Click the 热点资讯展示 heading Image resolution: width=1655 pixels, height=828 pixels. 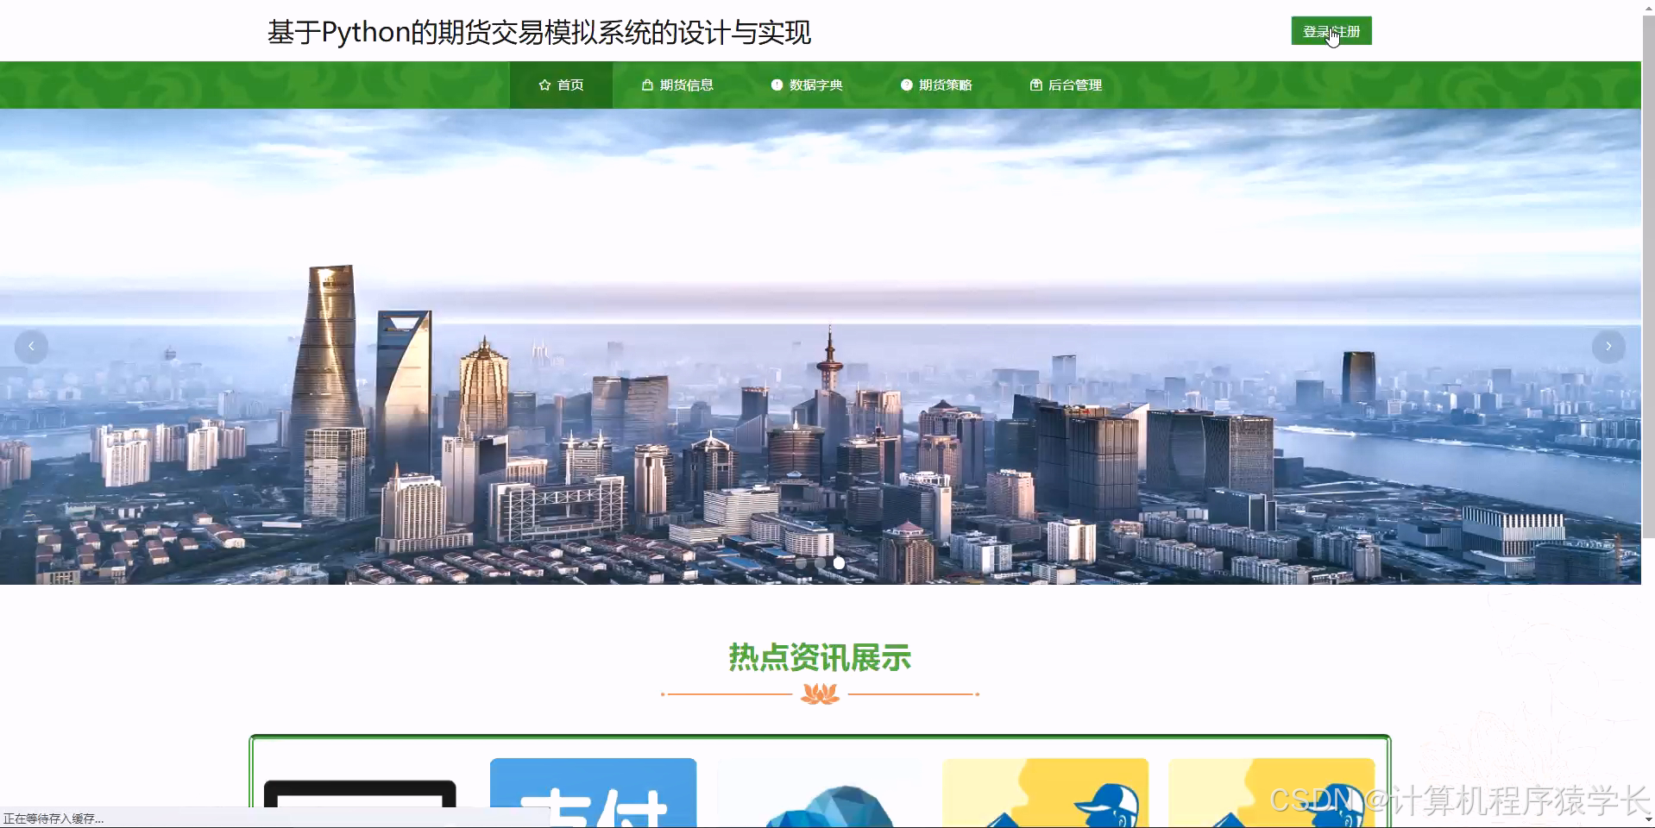click(x=820, y=657)
